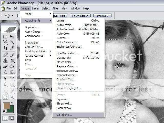164x123 pixels.
Task: Select the Clone Stamp tool
Action: pos(5,61)
